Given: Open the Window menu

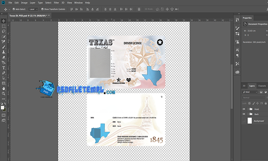Looking at the screenshot, I should tap(78, 3).
